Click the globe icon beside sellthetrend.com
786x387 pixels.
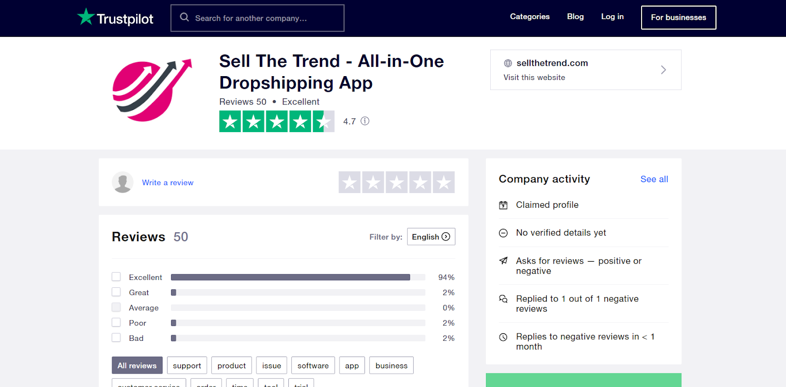[x=508, y=63]
